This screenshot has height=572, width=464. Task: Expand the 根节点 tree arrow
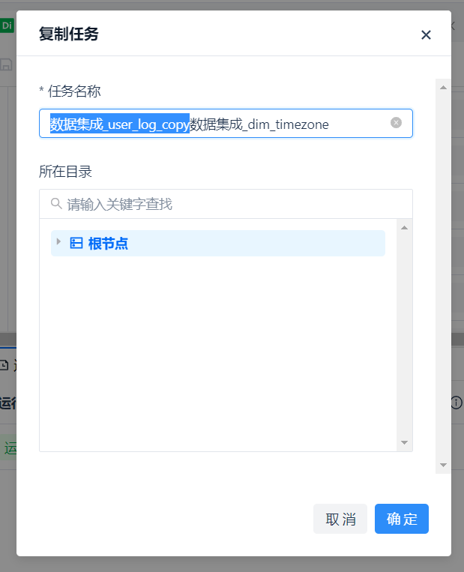tap(59, 242)
